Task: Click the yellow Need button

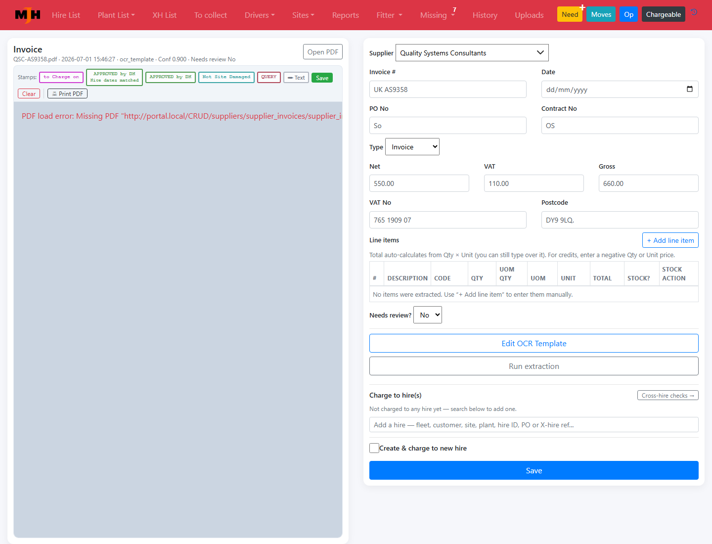Action: tap(570, 14)
